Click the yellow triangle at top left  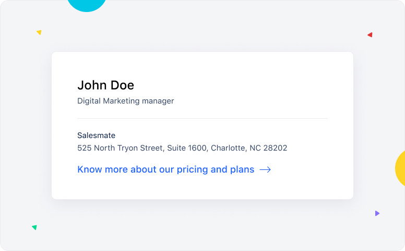point(39,32)
